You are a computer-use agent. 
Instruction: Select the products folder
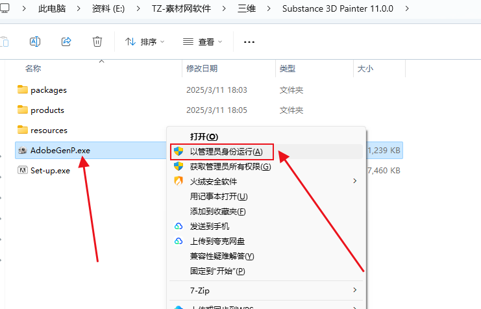click(47, 110)
